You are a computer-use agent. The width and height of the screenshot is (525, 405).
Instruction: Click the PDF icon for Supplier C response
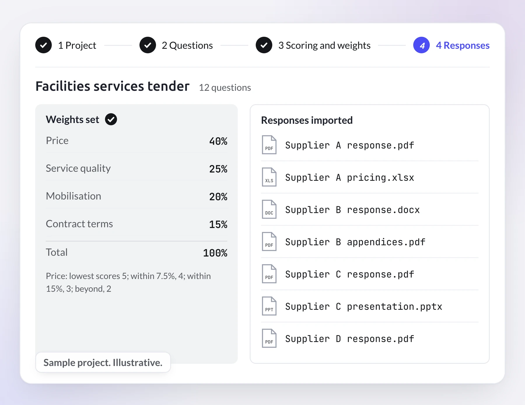pos(269,274)
